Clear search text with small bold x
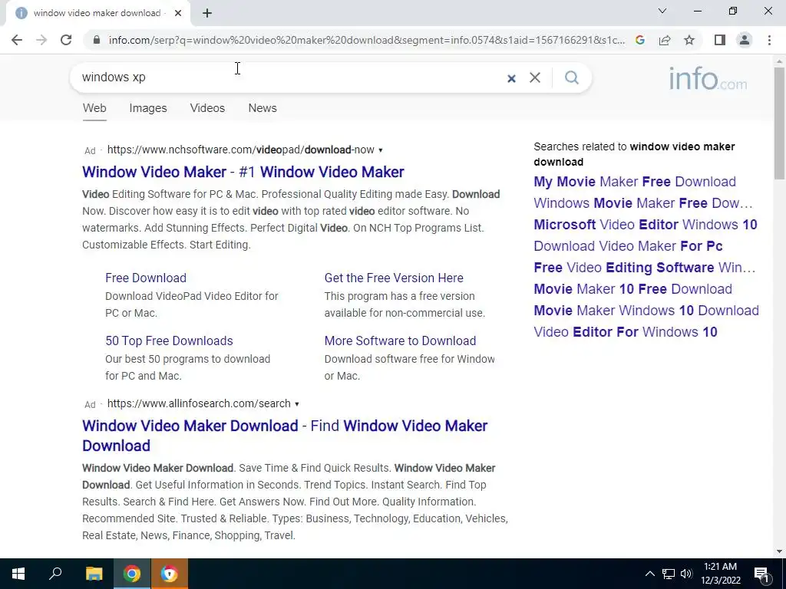This screenshot has height=589, width=786. click(x=511, y=78)
